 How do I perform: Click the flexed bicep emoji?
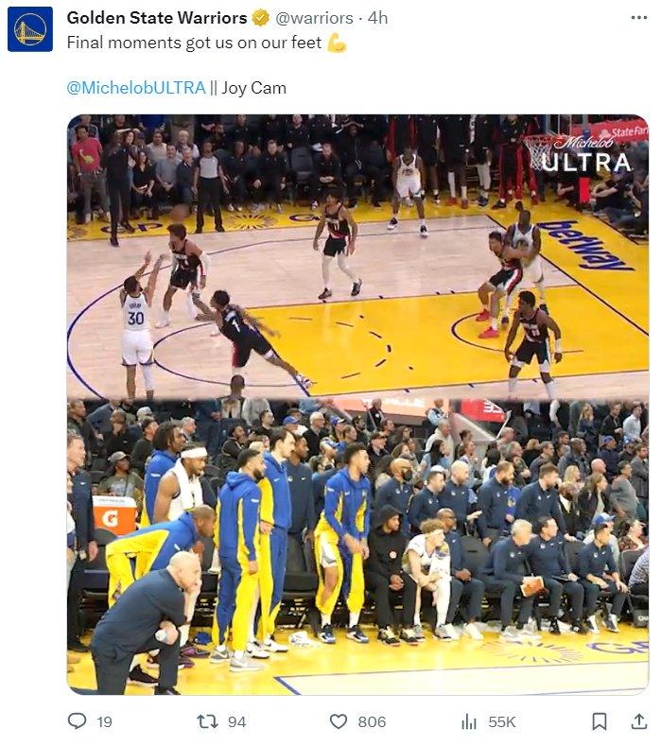(338, 43)
